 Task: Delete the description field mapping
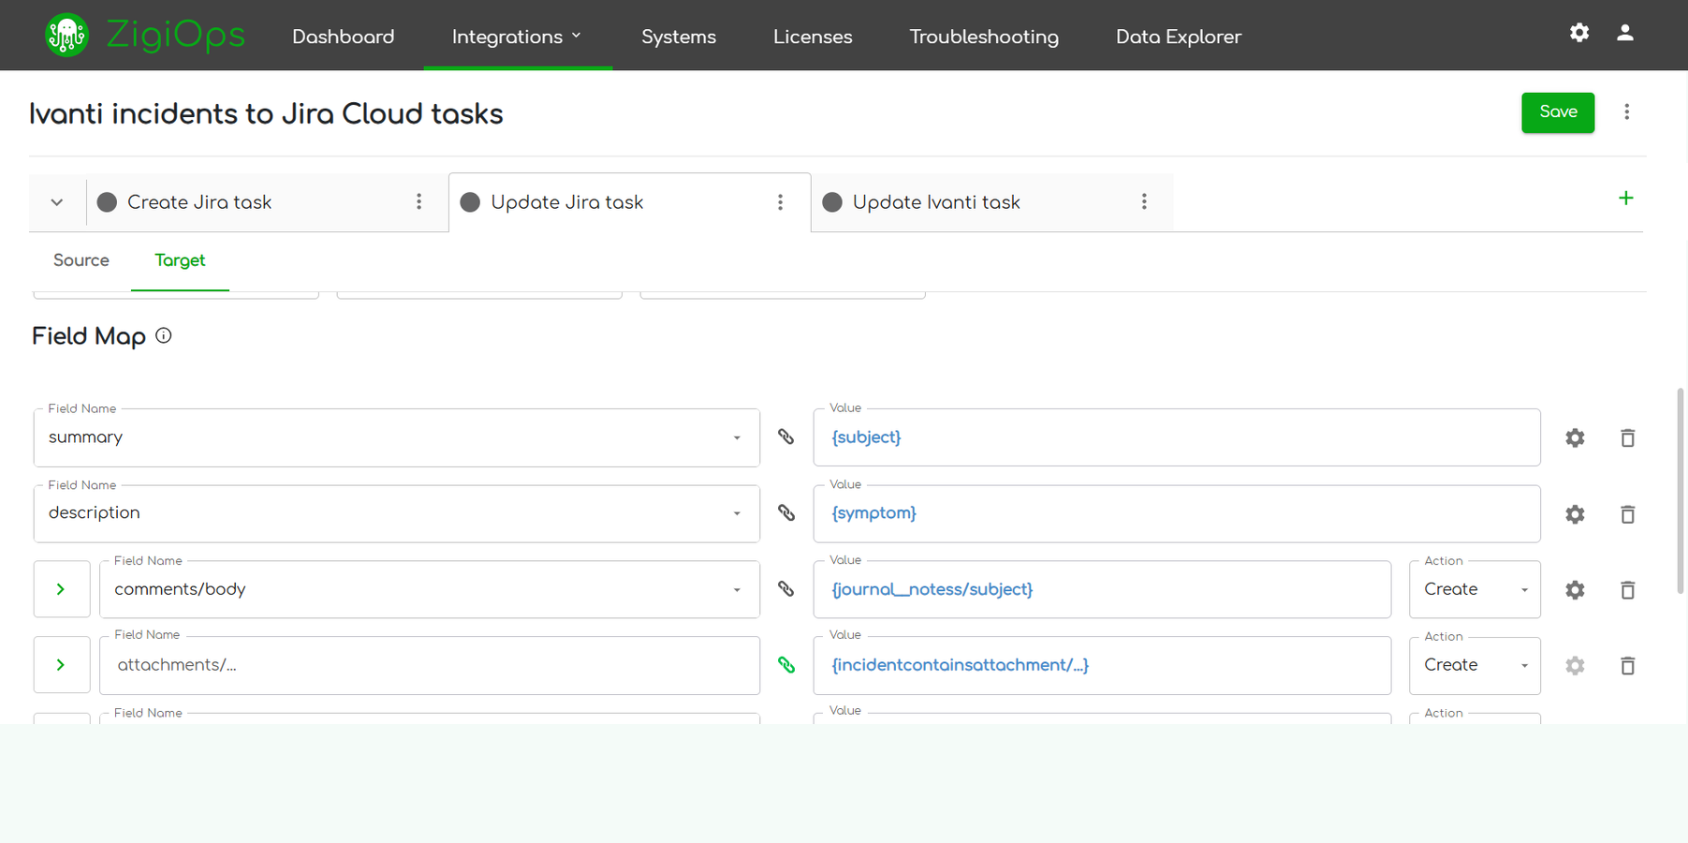coord(1628,514)
